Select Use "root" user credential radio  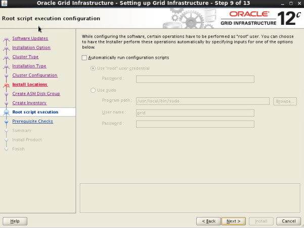93,68
